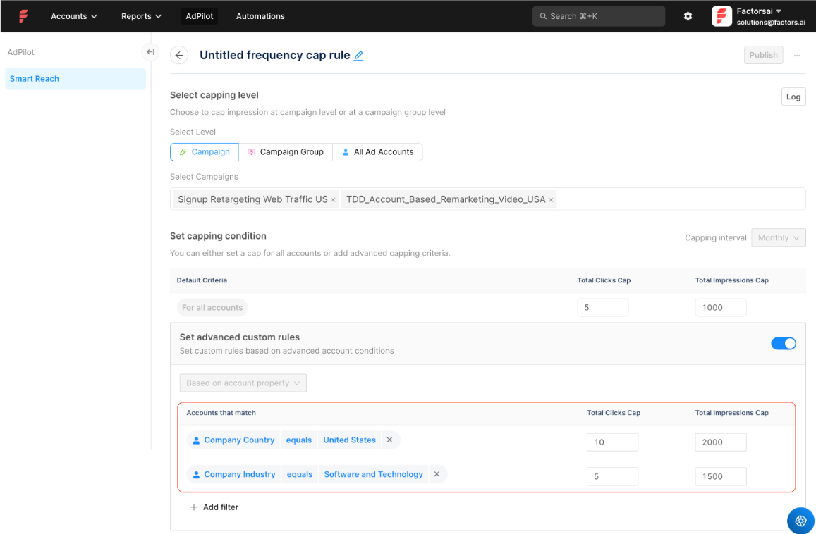This screenshot has width=816, height=534.
Task: Remove TDD_Account_Based_Remarketing_Video_USA tag
Action: tap(551, 200)
